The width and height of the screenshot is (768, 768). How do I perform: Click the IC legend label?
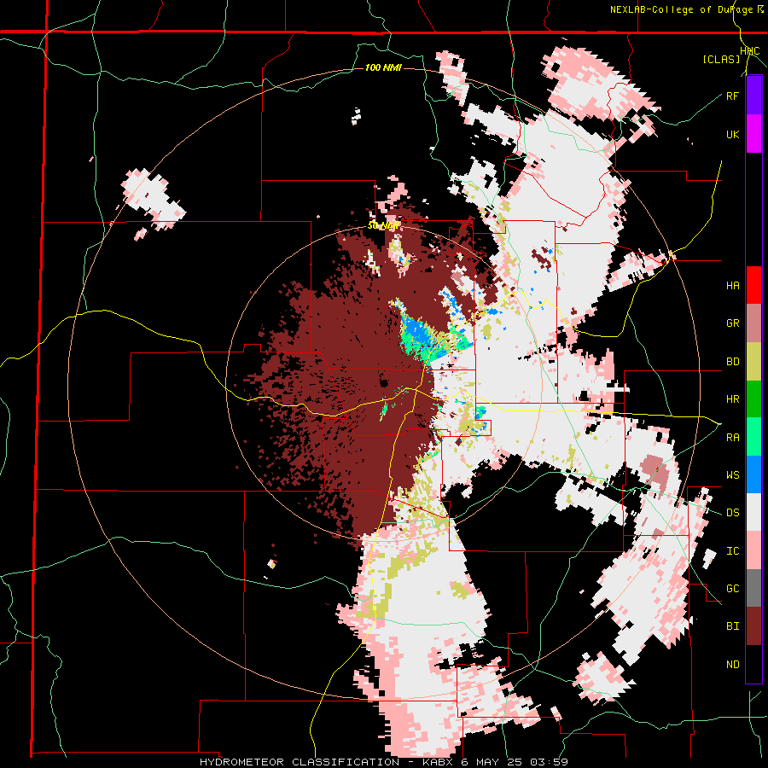732,551
